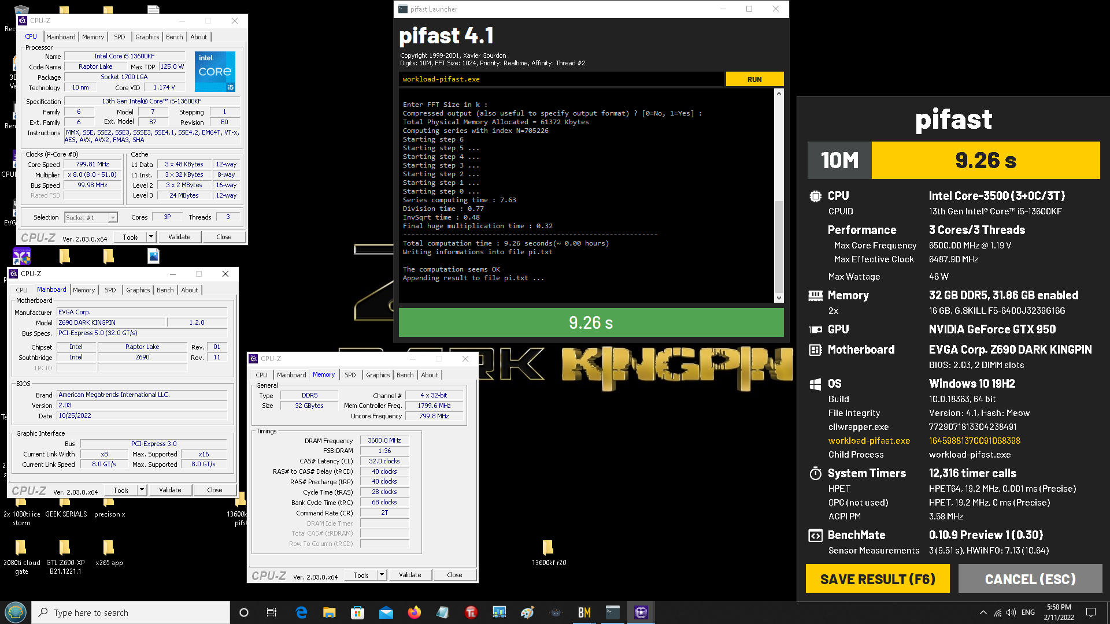Click the yellow RUN button in pifast
1110x624 pixels.
[x=754, y=79]
